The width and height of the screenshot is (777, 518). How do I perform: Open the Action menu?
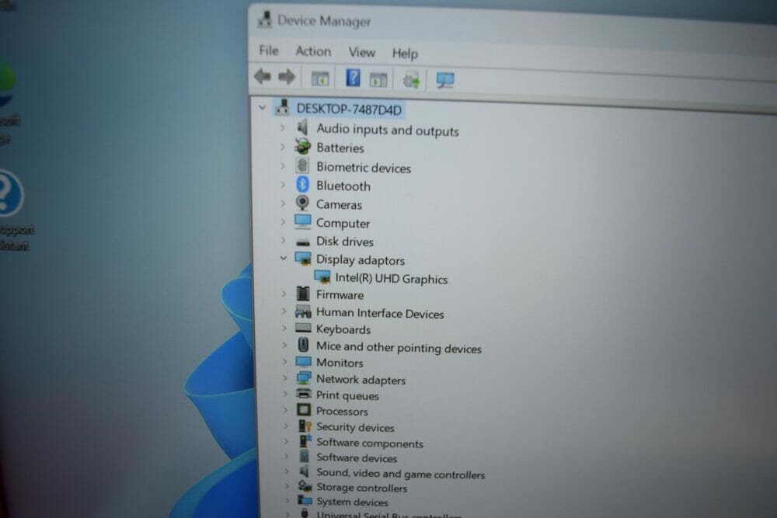tap(313, 51)
